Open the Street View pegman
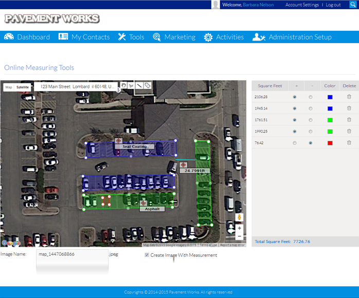Screen dimensions: 359x298 coord(239,217)
